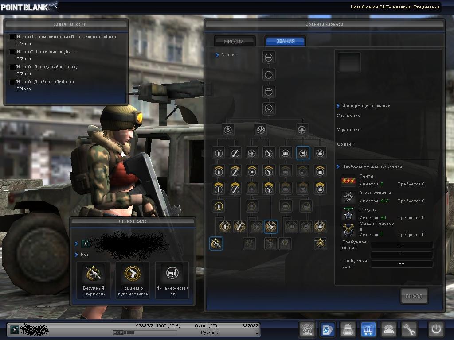
Task: Expand the blue arrow beside Звания
Action: pyautogui.click(x=217, y=55)
